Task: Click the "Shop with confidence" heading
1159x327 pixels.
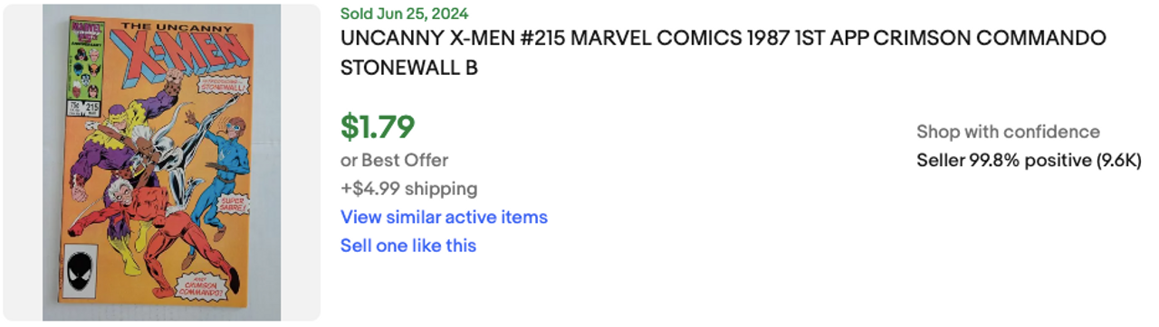Action: coord(1008,132)
